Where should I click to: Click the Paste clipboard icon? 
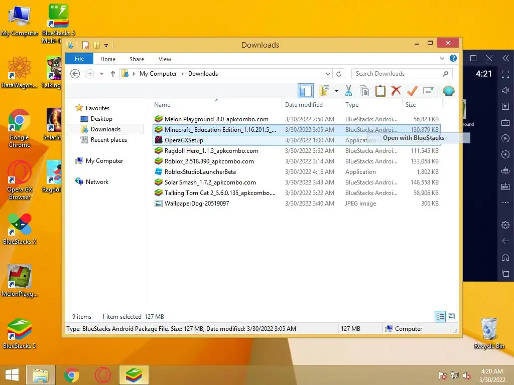tap(380, 91)
